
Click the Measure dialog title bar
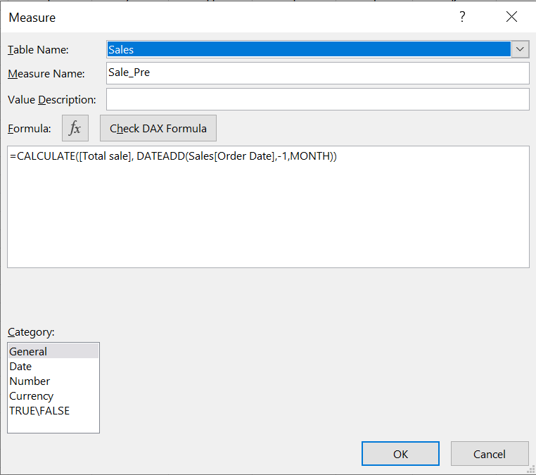point(211,18)
